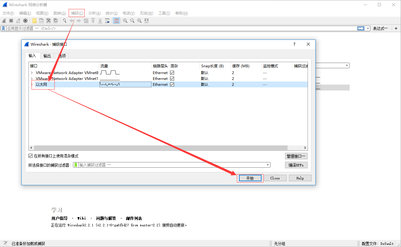Open the 文件(F) menu

click(8, 13)
